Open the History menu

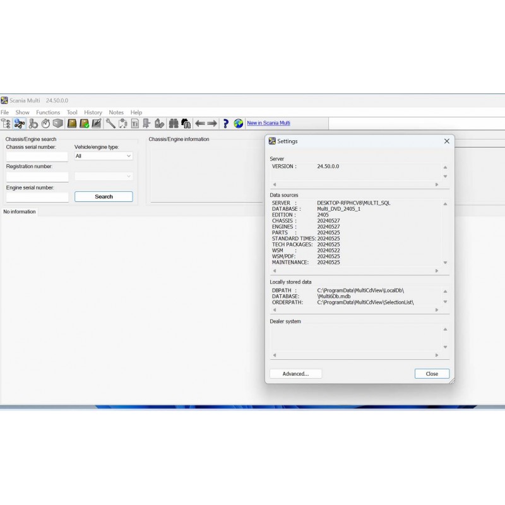point(93,112)
